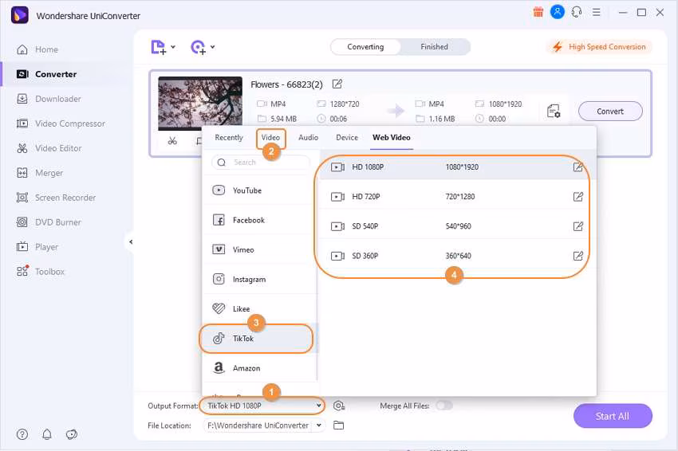Open the File Location dropdown
The height and width of the screenshot is (451, 678).
263,426
